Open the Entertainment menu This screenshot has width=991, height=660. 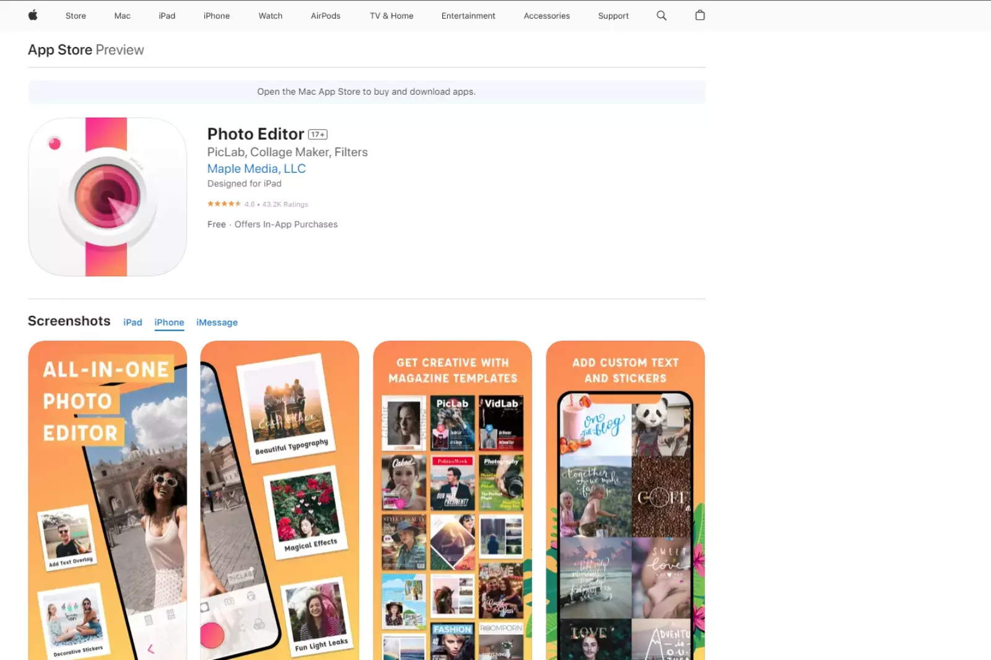click(468, 16)
